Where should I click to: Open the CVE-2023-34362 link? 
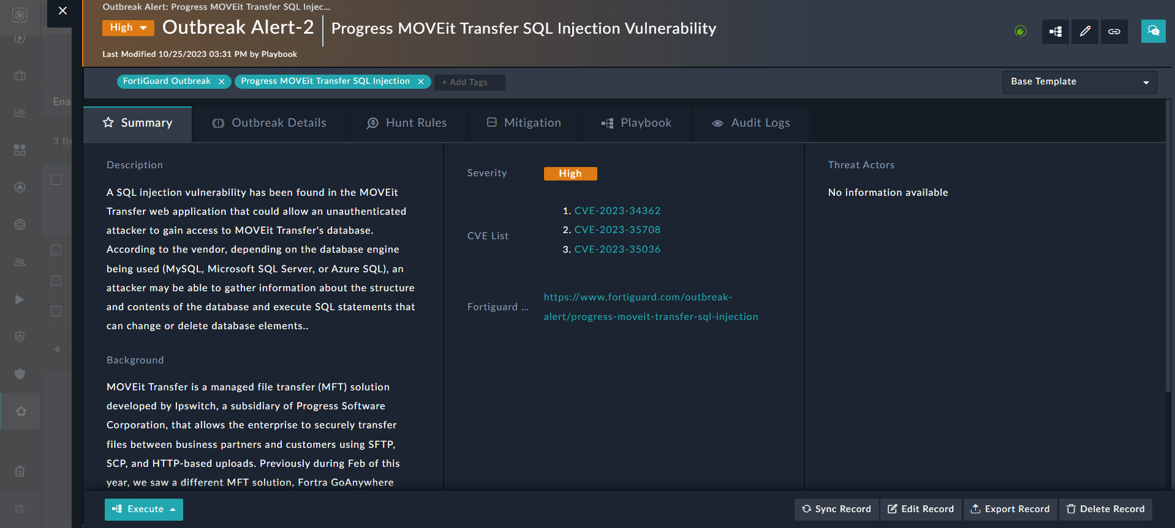[x=617, y=210]
